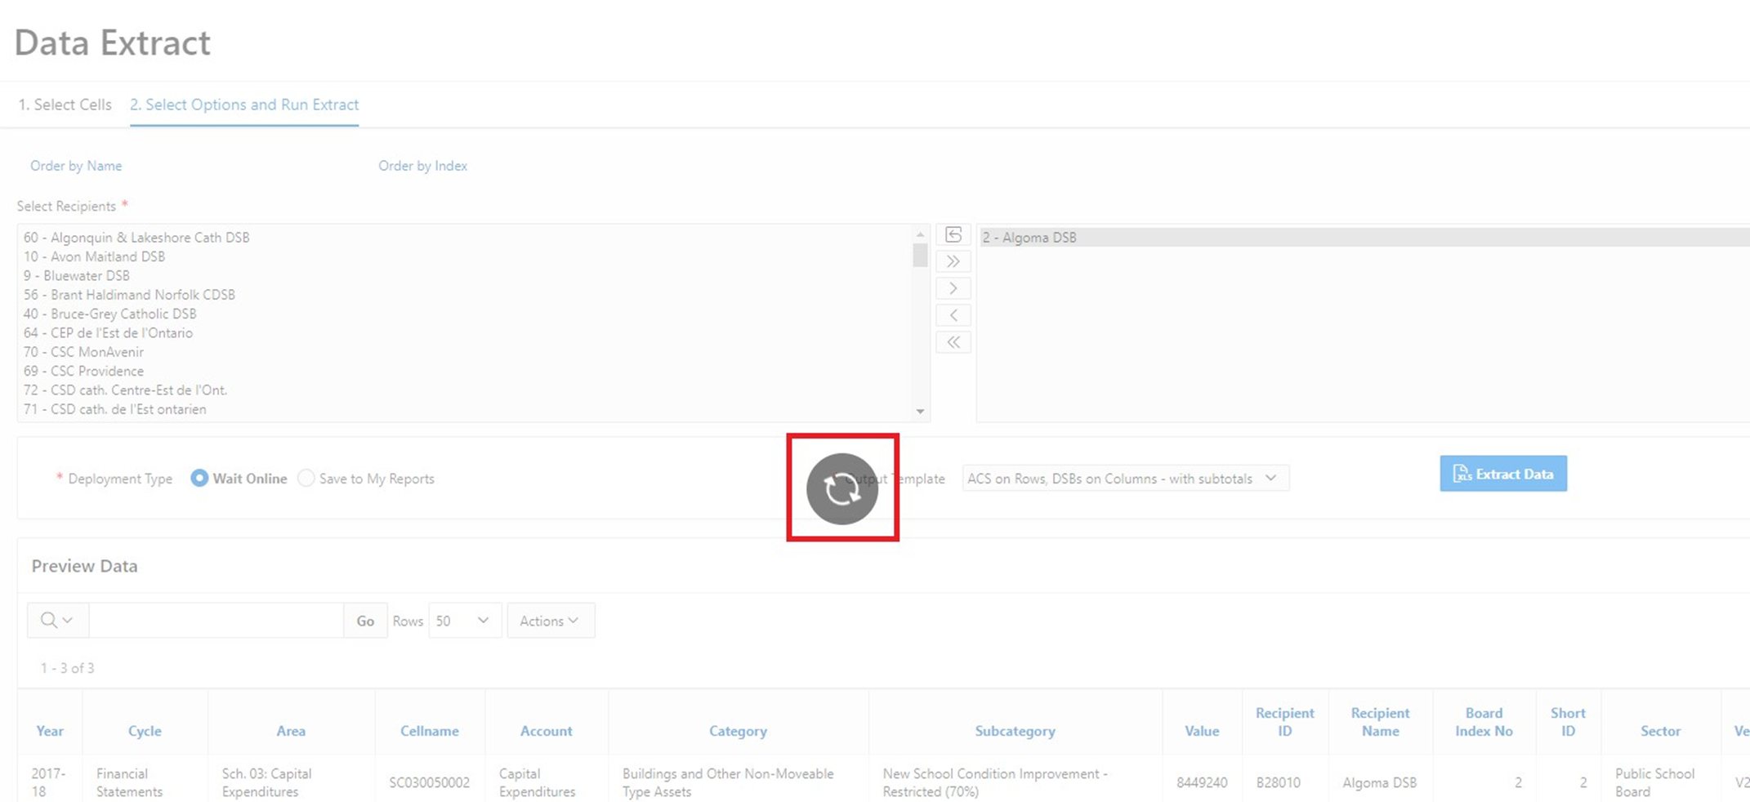
Task: Open Select Options and Run Extract tab
Action: 243,105
